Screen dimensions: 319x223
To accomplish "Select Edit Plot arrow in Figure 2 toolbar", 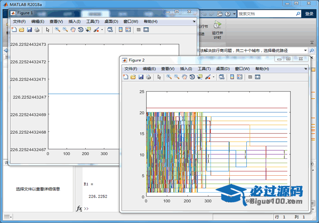I will click(x=159, y=77).
